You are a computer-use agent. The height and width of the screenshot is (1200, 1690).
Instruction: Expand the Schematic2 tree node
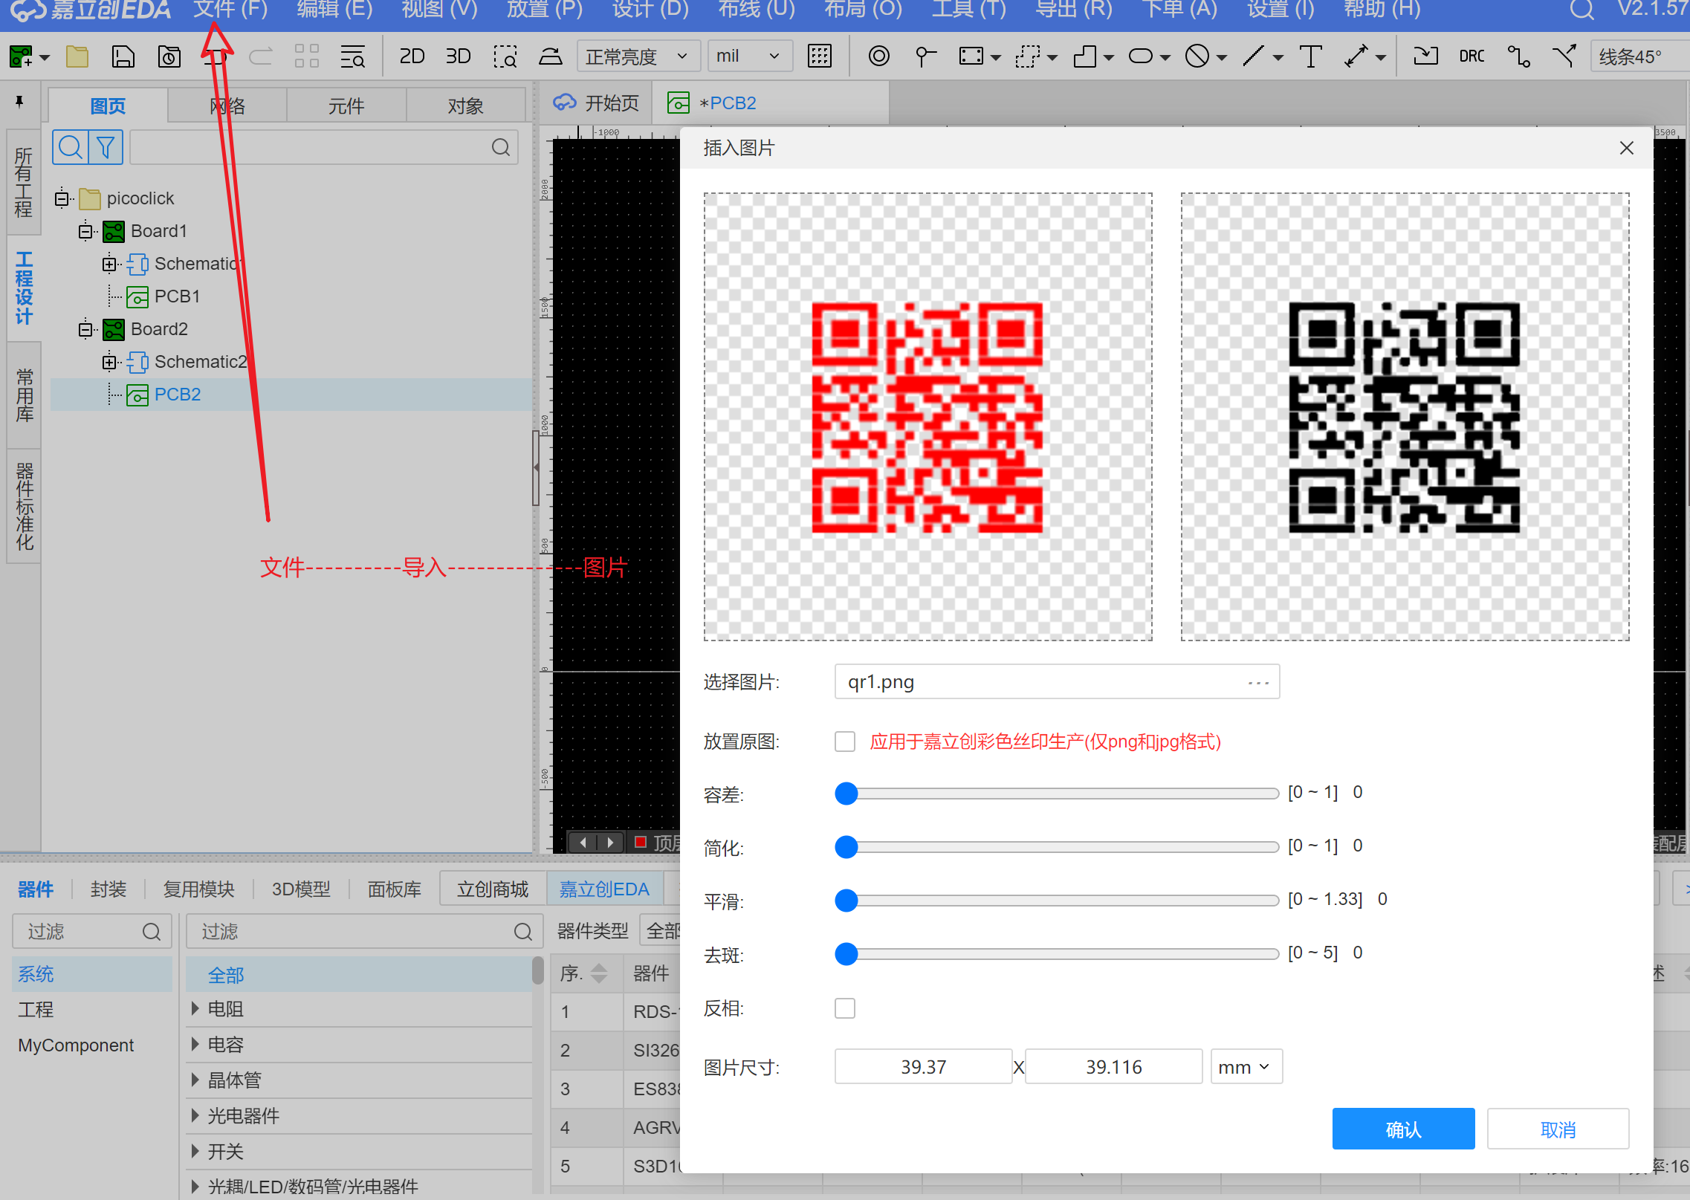pyautogui.click(x=110, y=362)
